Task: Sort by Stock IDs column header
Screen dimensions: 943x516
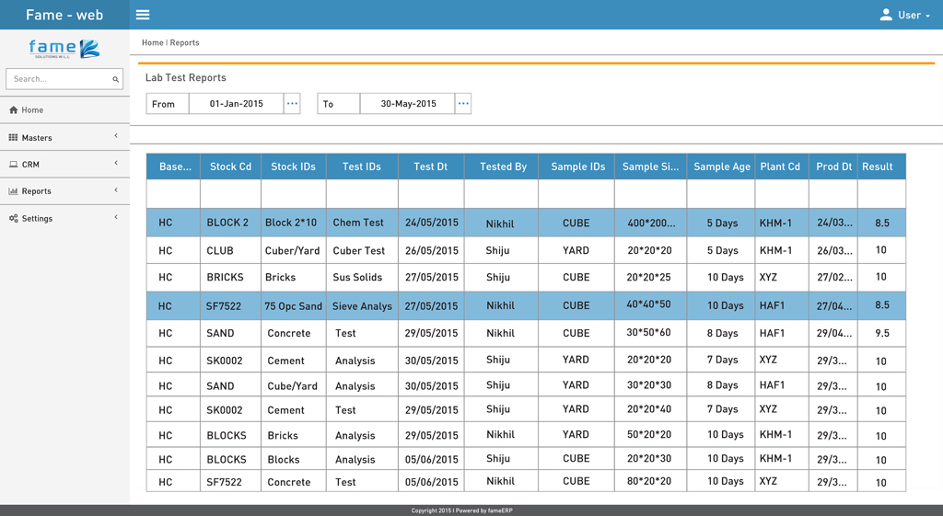Action: tap(294, 166)
